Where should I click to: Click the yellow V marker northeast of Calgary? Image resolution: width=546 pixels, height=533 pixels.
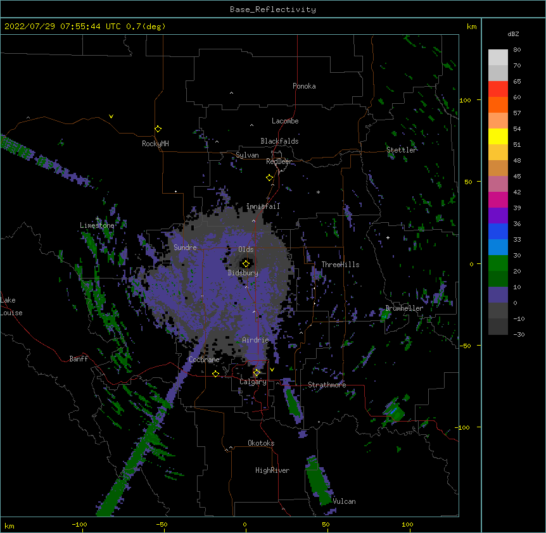click(272, 370)
